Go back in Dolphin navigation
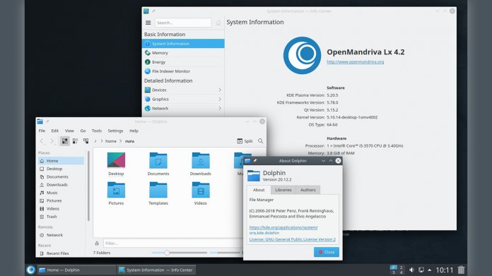Viewport: 492px width, 276px height. pyautogui.click(x=42, y=141)
